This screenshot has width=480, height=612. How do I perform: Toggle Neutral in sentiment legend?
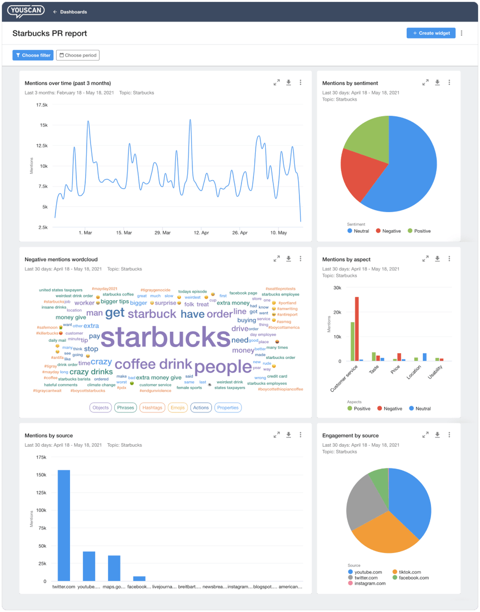point(358,231)
